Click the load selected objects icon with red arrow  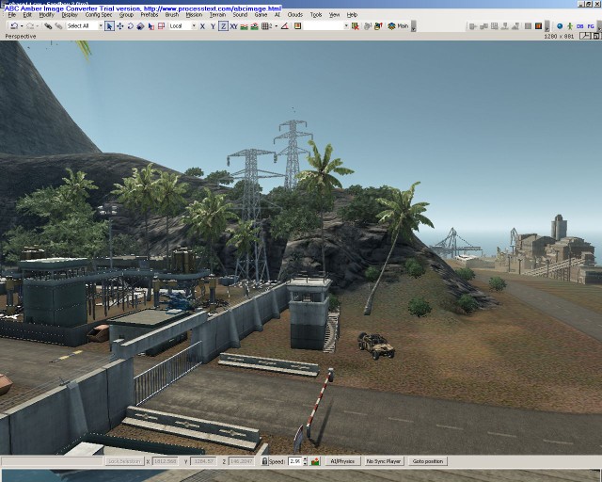tap(378, 26)
